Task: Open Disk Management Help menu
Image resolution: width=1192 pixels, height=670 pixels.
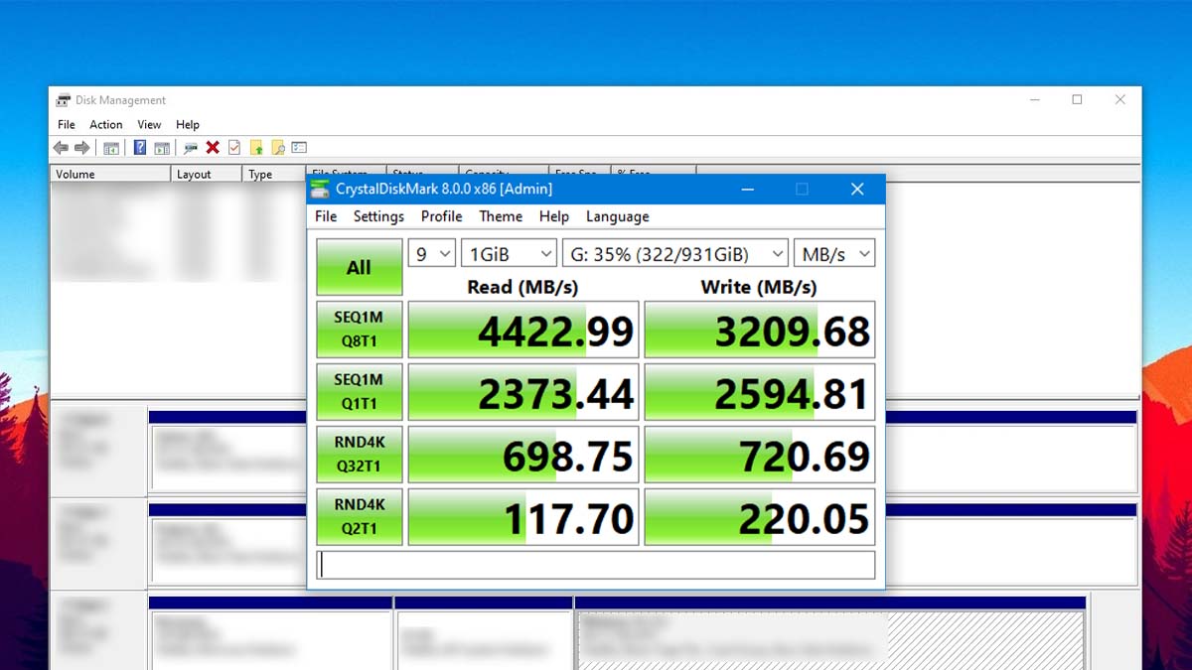Action: tap(188, 125)
